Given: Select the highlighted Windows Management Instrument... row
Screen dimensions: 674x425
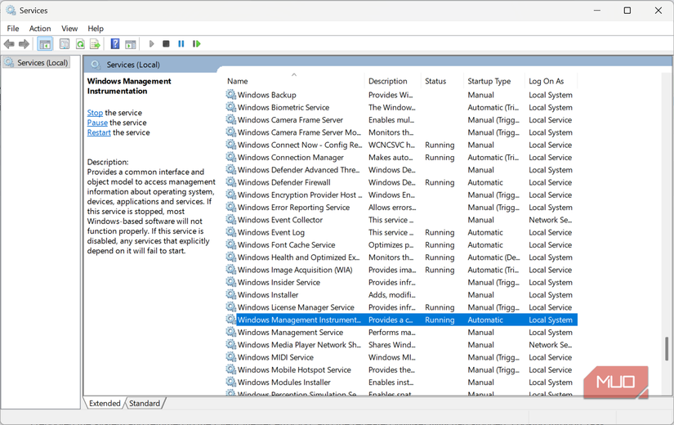Looking at the screenshot, I should pyautogui.click(x=401, y=320).
